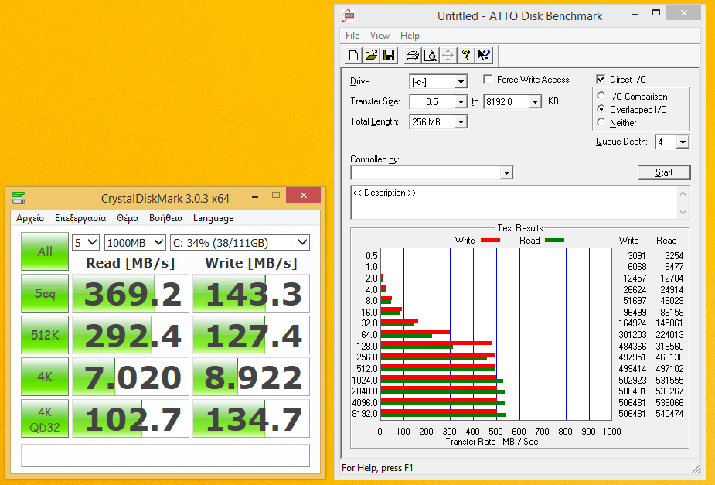Click the Description box scroll up arrow
This screenshot has width=715, height=485.
point(683,193)
